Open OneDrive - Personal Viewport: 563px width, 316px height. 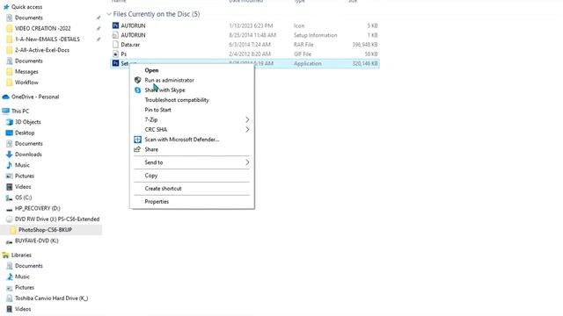coord(35,97)
